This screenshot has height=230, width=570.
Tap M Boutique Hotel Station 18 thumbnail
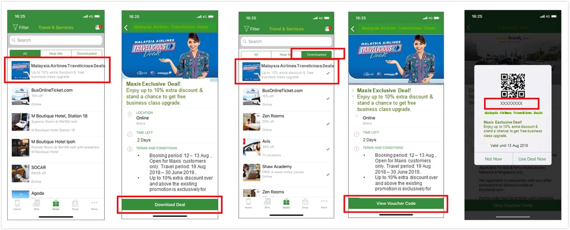(20, 122)
